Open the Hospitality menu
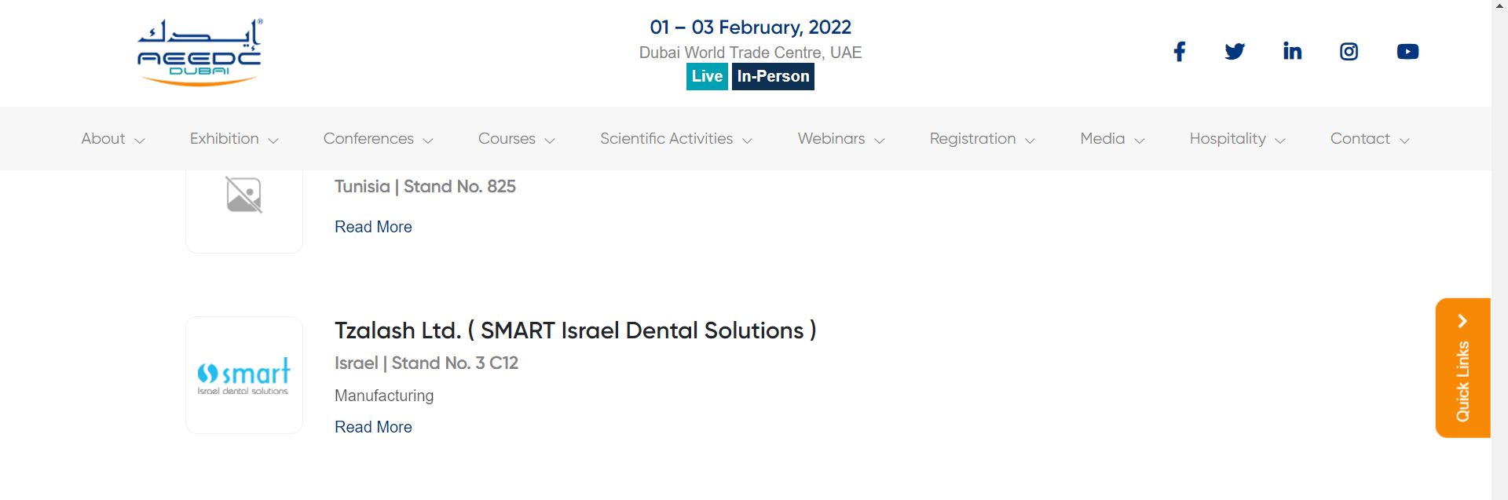The width and height of the screenshot is (1508, 500). click(1237, 139)
